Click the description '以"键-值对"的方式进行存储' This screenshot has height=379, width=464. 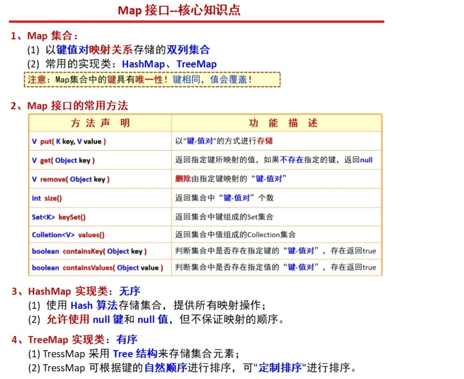224,141
